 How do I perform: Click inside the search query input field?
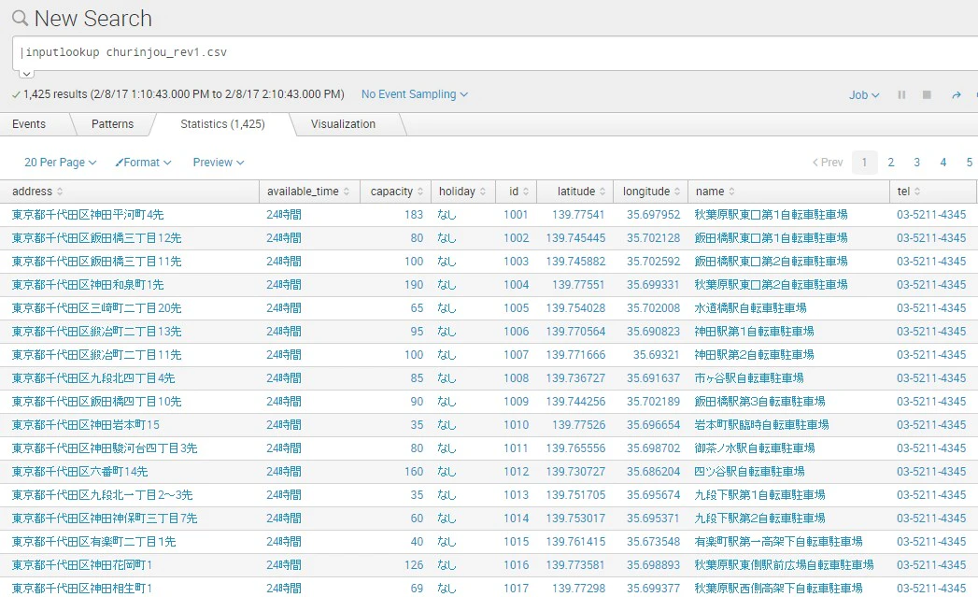pos(493,53)
